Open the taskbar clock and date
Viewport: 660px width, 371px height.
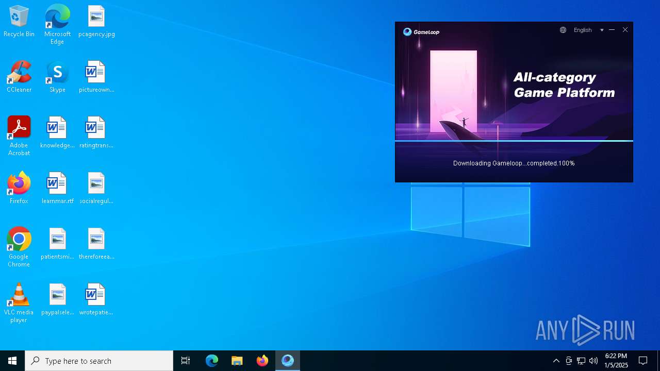click(616, 361)
